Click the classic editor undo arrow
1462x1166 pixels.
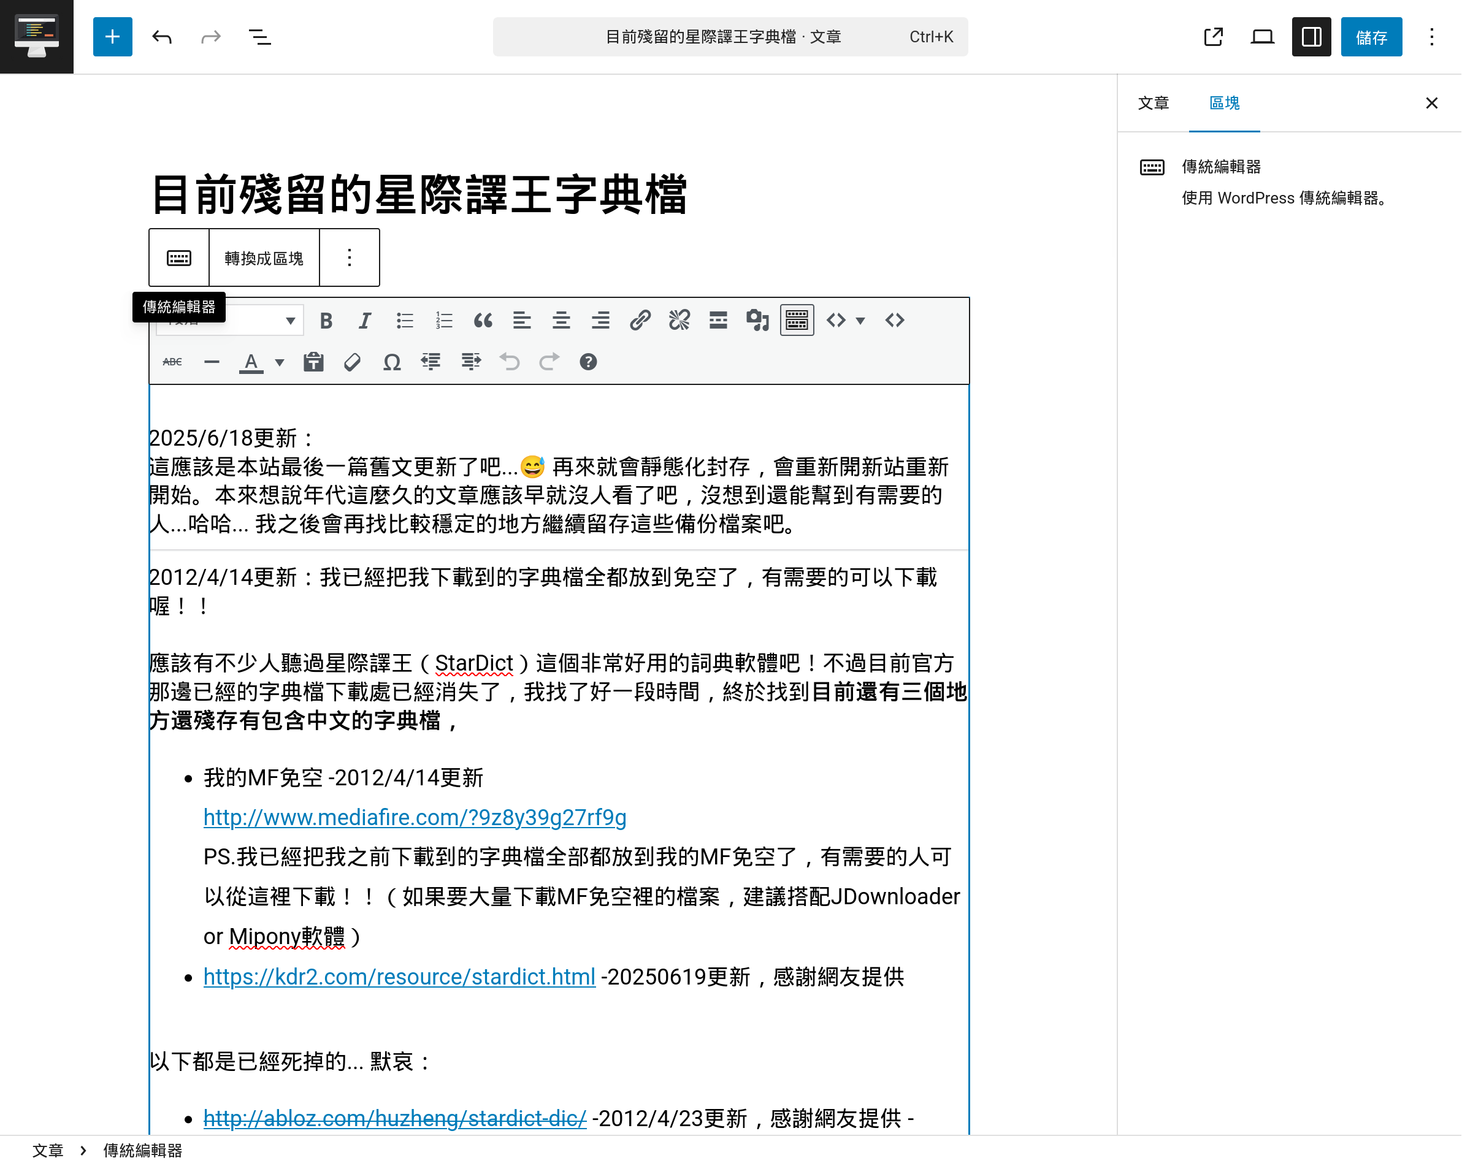pos(509,362)
